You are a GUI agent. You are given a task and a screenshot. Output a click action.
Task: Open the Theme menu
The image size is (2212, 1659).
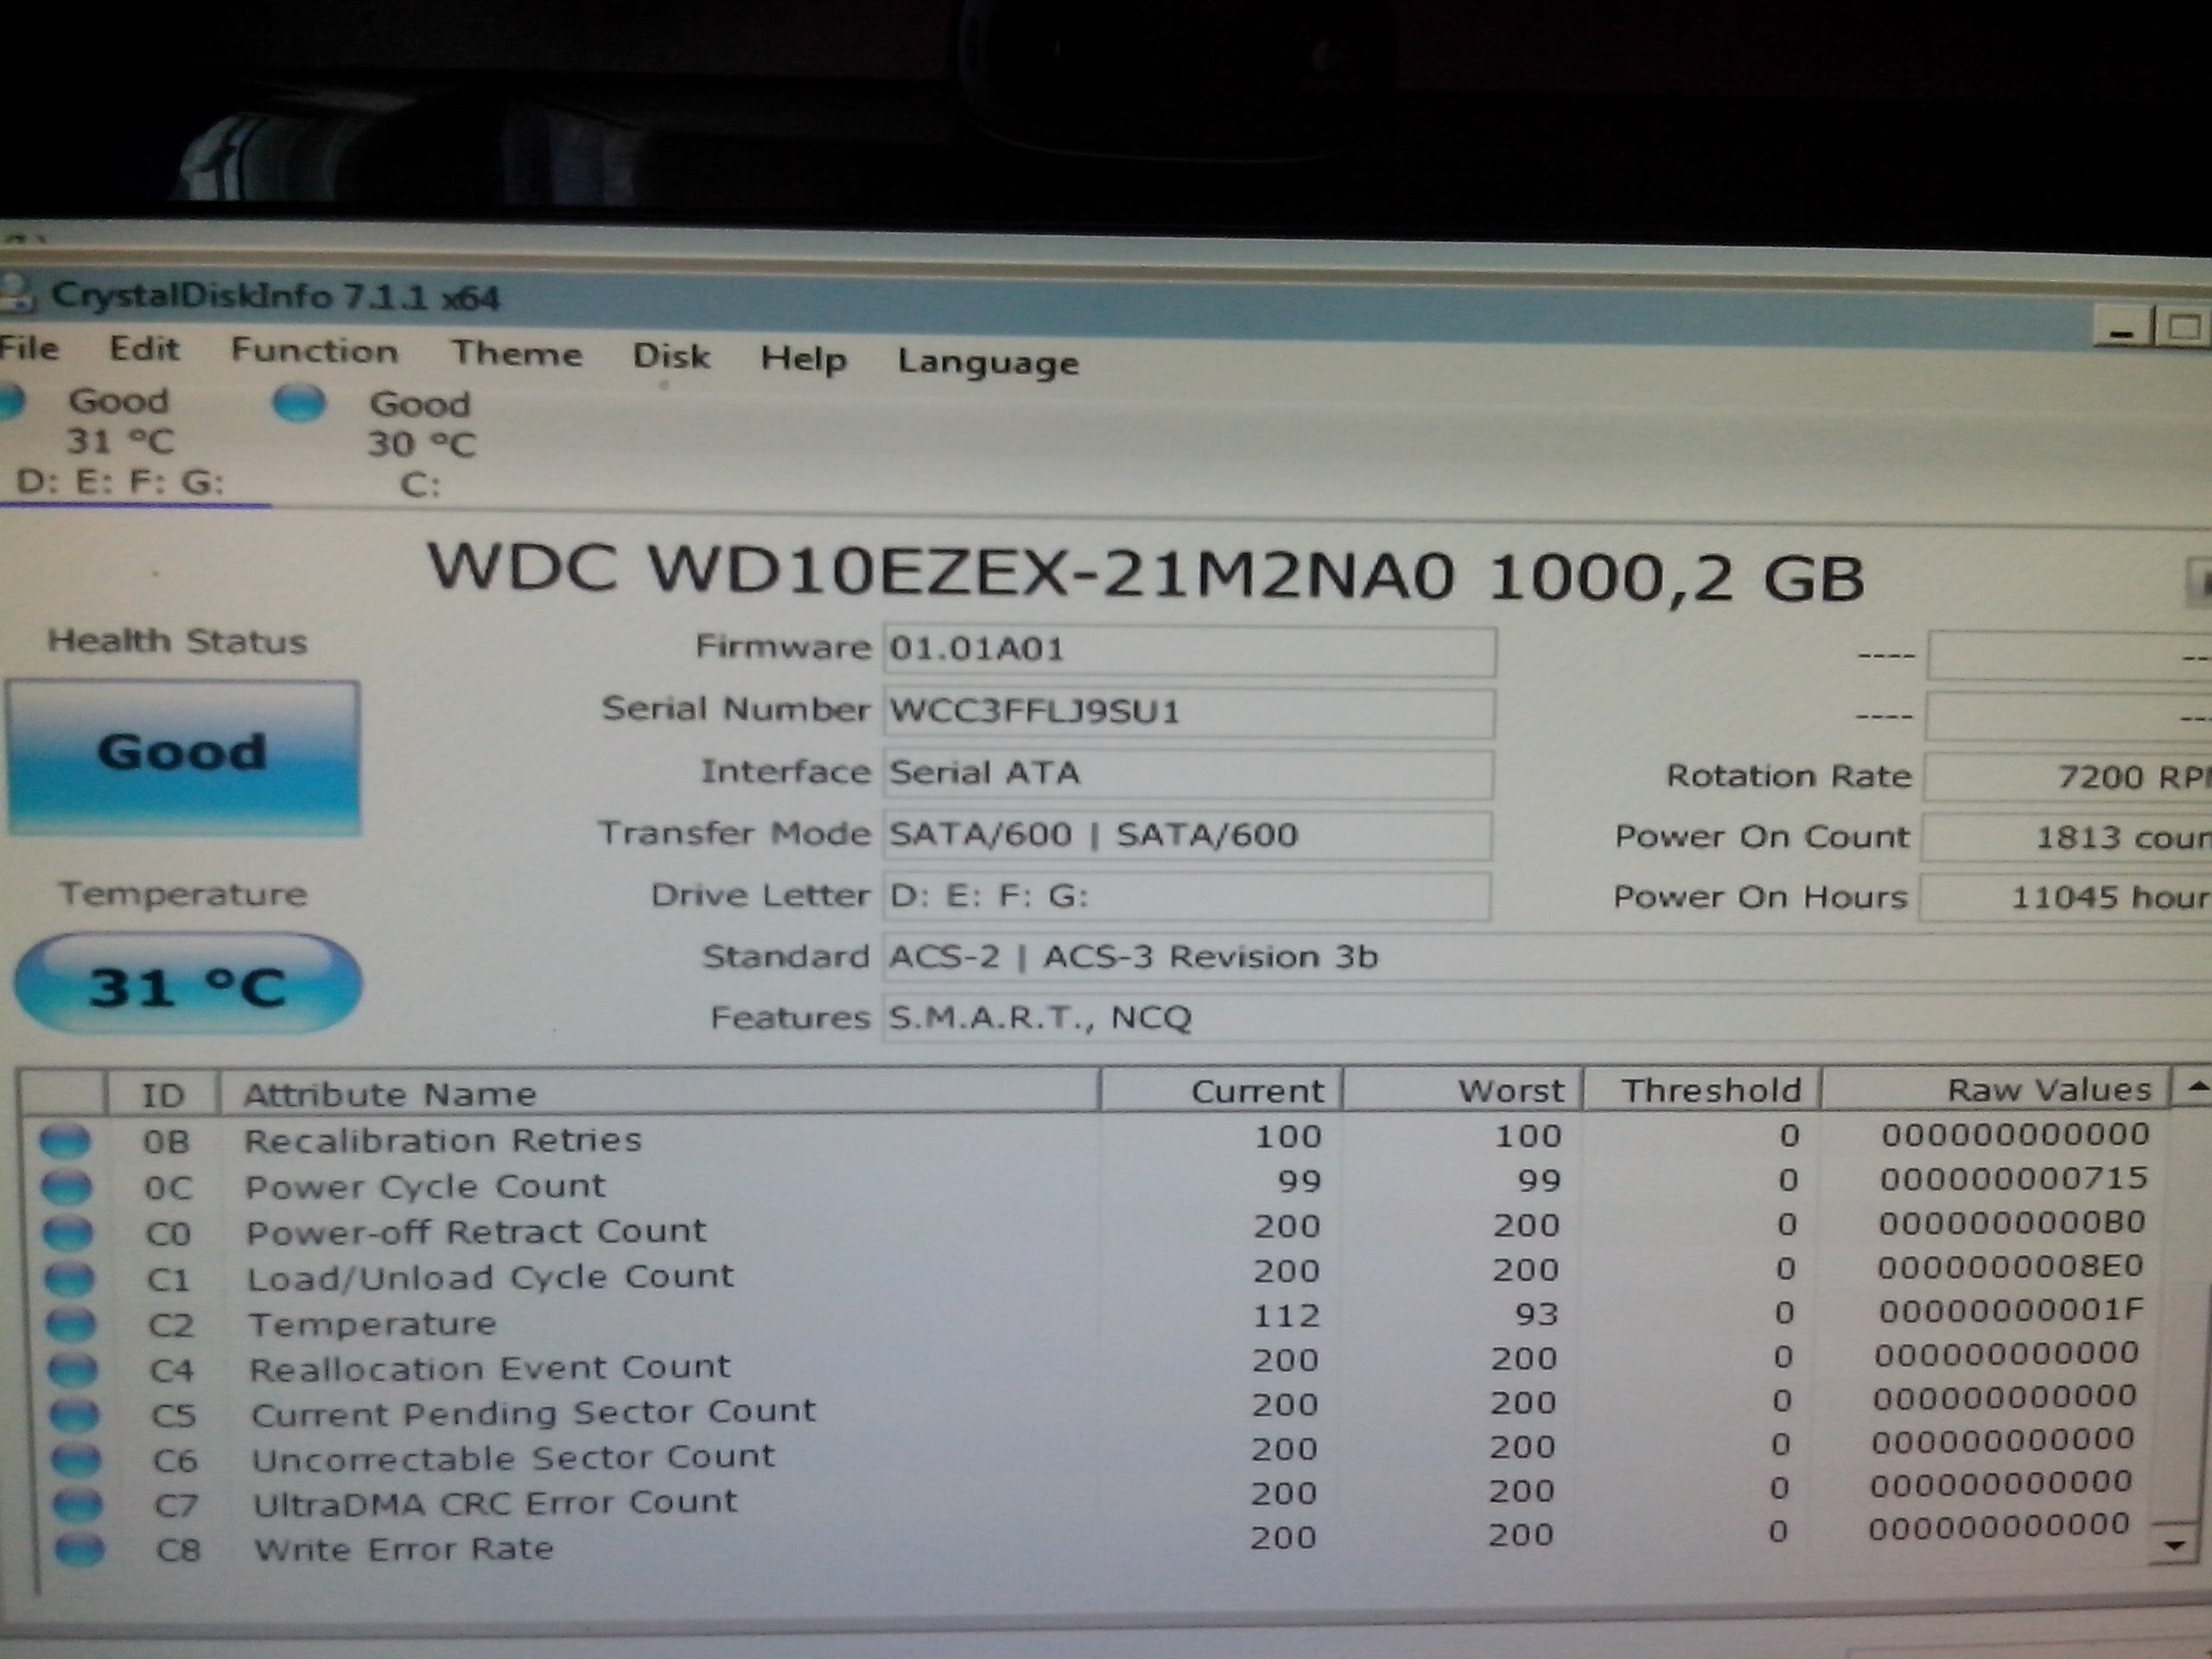click(x=516, y=354)
